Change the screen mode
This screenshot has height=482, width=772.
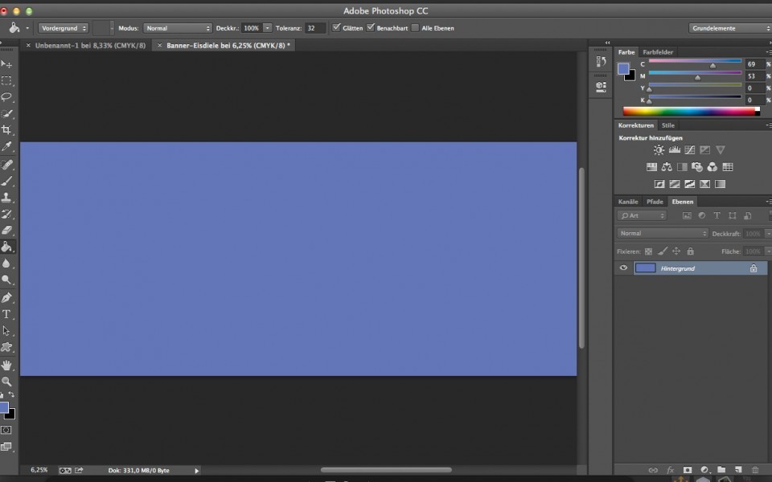click(6, 447)
